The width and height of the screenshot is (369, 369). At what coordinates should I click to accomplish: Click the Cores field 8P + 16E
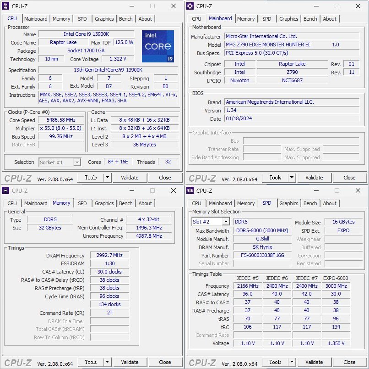118,162
